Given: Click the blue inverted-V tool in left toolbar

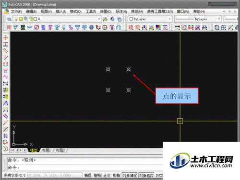Looking at the screenshot, I should click(5, 103).
